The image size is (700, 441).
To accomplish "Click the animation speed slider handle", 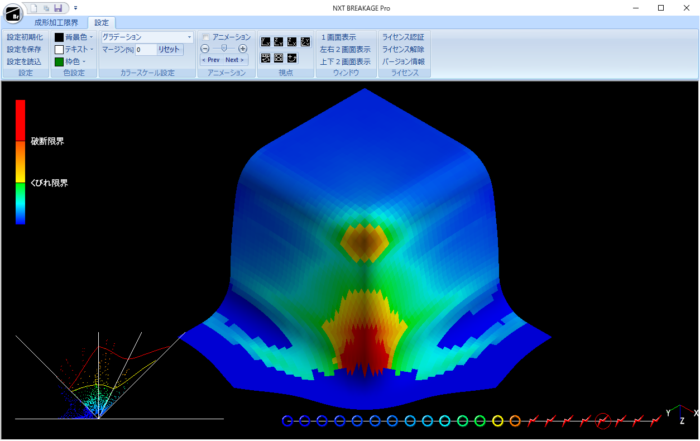I will pos(224,49).
